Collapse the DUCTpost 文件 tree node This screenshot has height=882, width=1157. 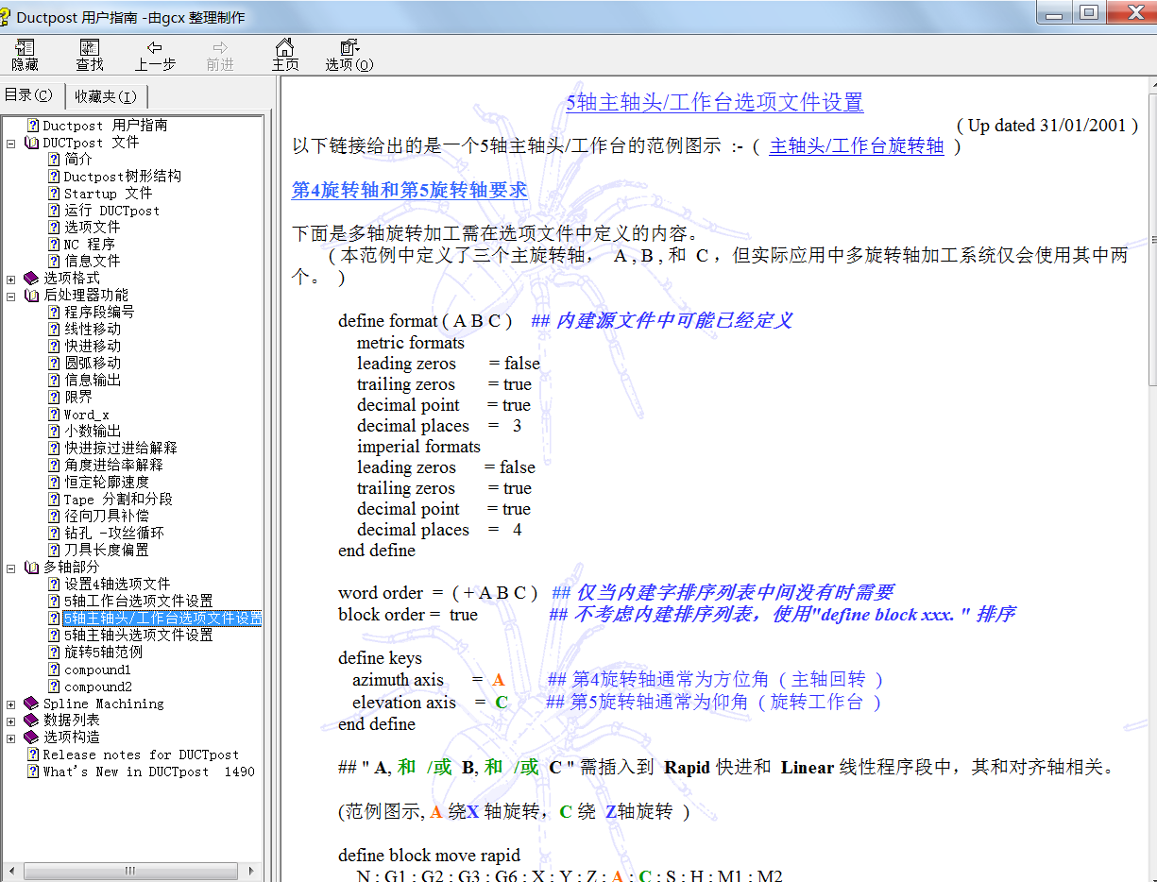pyautogui.click(x=11, y=143)
